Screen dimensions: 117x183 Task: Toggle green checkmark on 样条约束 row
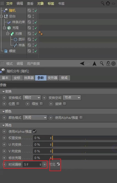pos(36,22)
